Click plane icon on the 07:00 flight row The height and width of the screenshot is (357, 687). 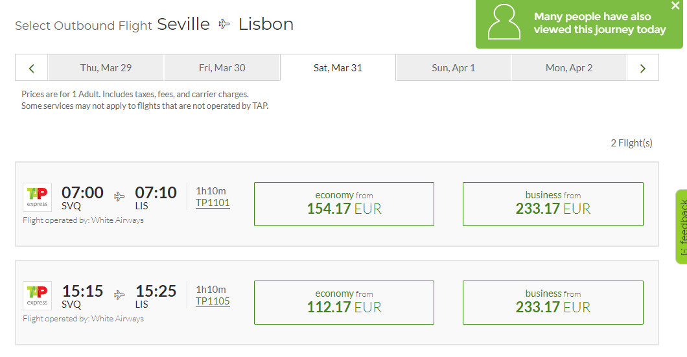[119, 196]
